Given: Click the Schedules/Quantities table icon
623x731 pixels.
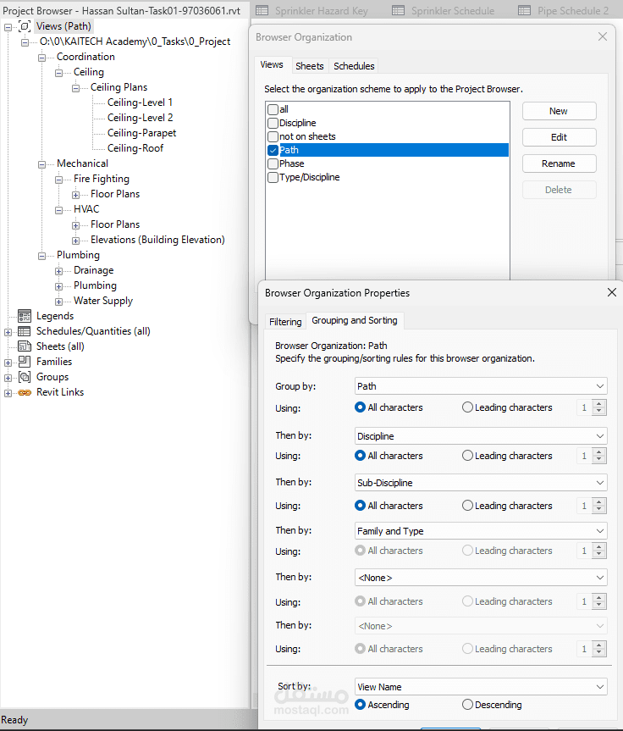Looking at the screenshot, I should click(25, 331).
